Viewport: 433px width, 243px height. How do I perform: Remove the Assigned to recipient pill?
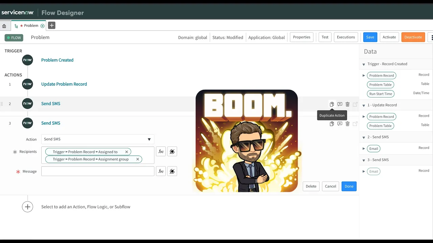tap(127, 152)
